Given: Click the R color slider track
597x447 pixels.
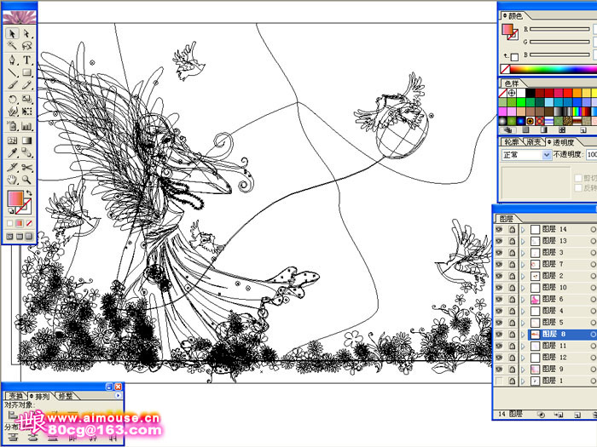Looking at the screenshot, I should coord(559,29).
